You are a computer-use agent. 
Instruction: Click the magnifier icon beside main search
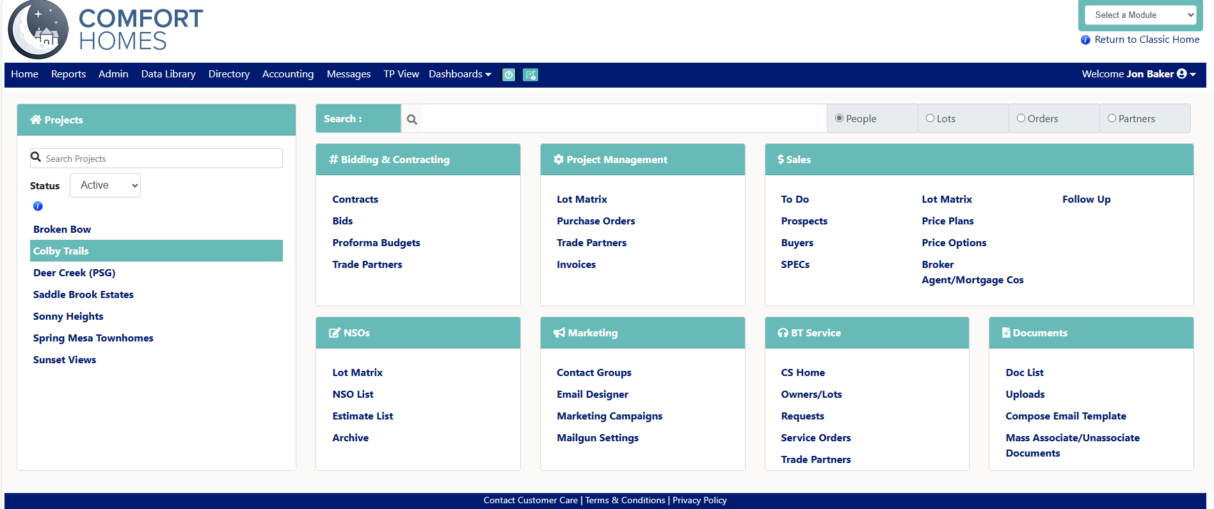412,120
